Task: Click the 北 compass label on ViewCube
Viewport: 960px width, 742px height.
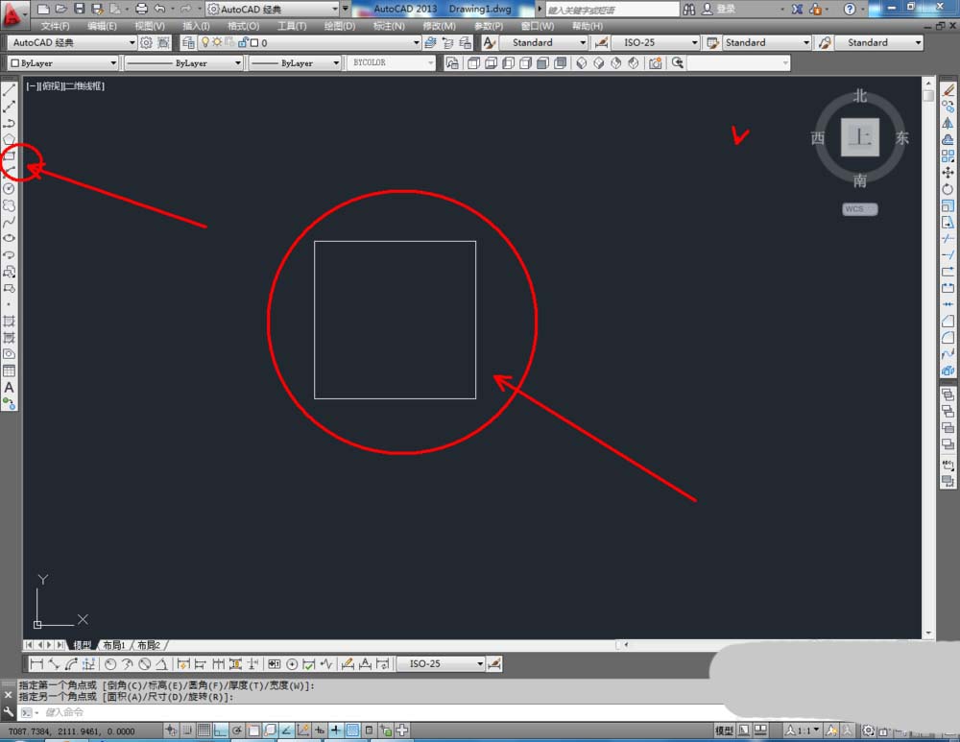Action: point(860,95)
